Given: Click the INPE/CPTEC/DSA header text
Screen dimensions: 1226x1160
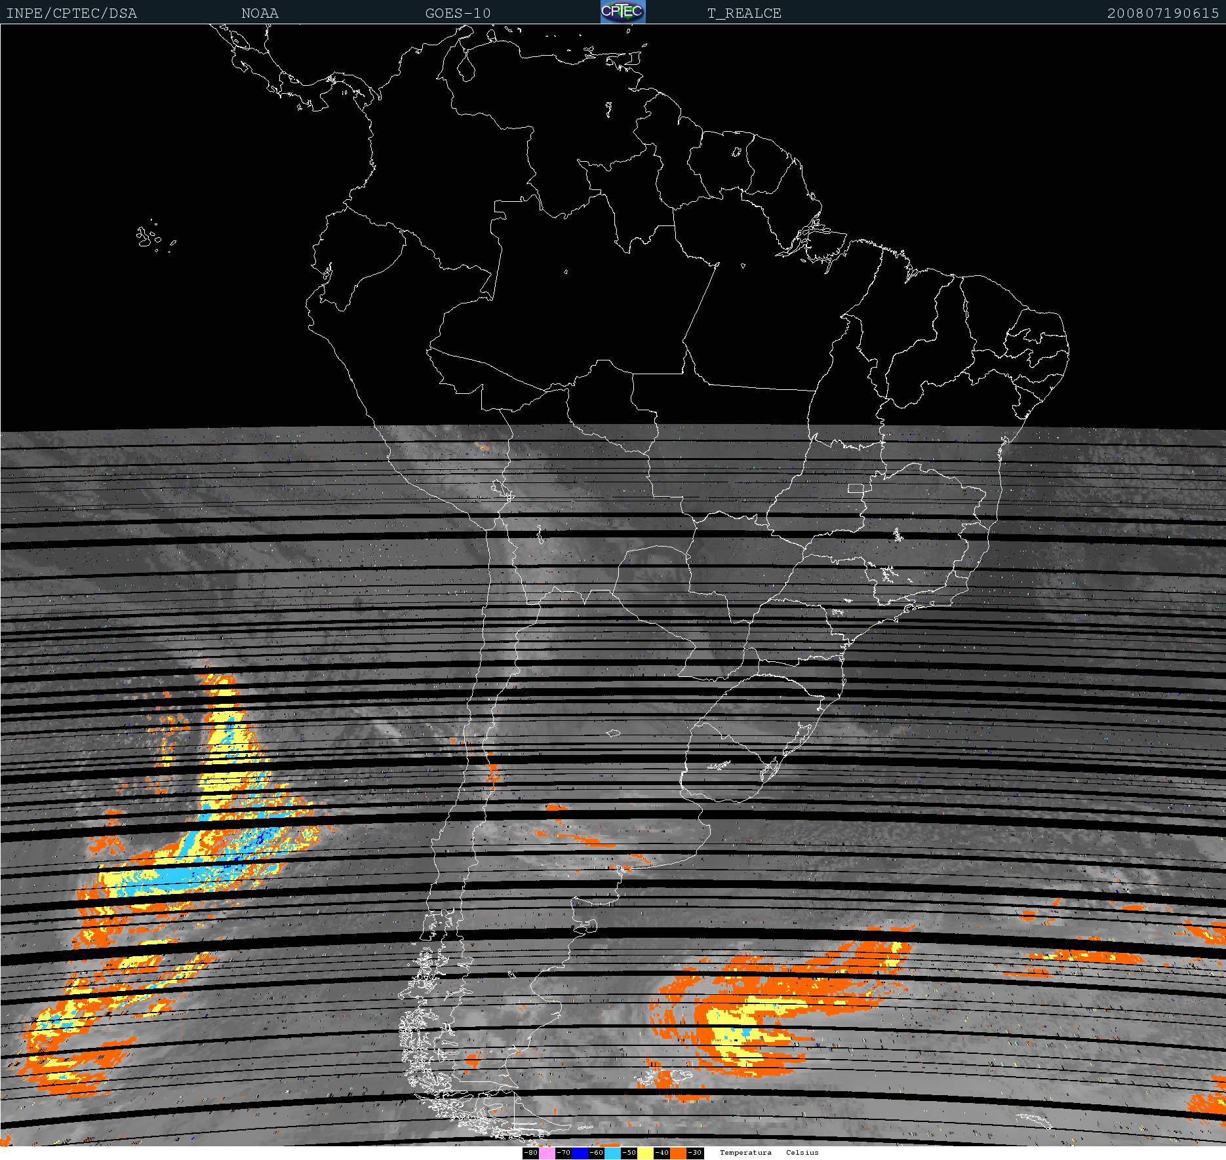Looking at the screenshot, I should (71, 13).
